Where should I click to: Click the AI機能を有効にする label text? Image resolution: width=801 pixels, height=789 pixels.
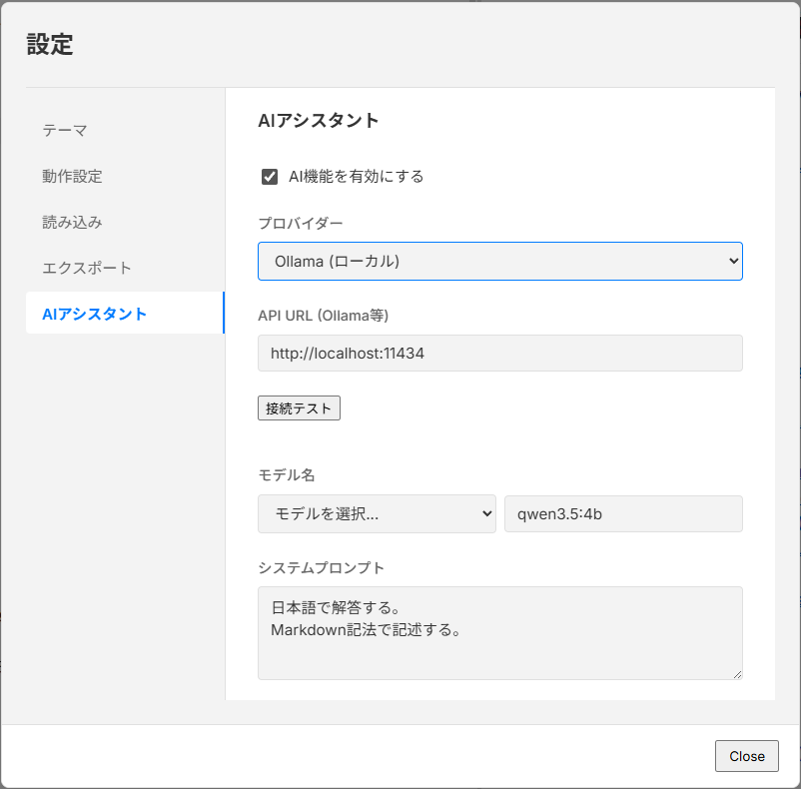click(357, 177)
